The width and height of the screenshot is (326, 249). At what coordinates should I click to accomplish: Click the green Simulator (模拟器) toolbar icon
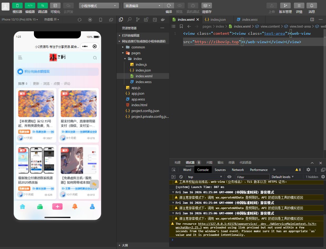pos(17,6)
